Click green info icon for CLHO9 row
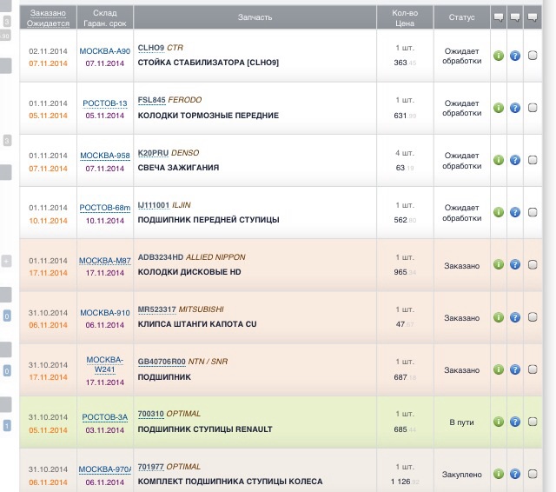This screenshot has width=556, height=492. pyautogui.click(x=499, y=57)
